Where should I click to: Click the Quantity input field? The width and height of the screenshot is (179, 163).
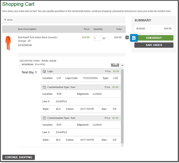98,38
